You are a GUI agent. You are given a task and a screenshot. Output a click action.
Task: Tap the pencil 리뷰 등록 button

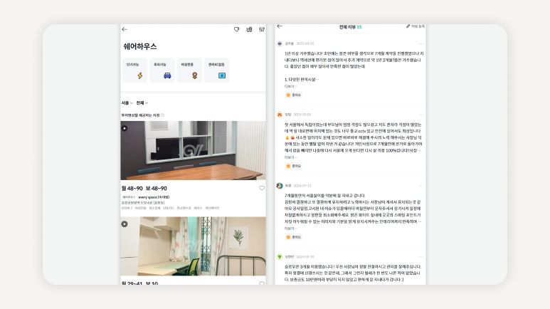(x=416, y=26)
